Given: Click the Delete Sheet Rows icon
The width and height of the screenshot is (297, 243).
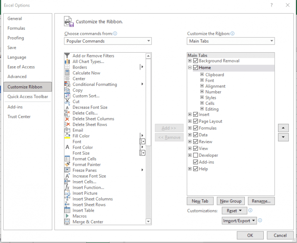Looking at the screenshot, I should (67, 125).
